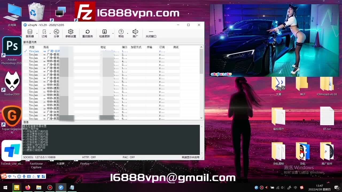Click server list scrollbar up arrow
This screenshot has width=342, height=192.
point(201,47)
